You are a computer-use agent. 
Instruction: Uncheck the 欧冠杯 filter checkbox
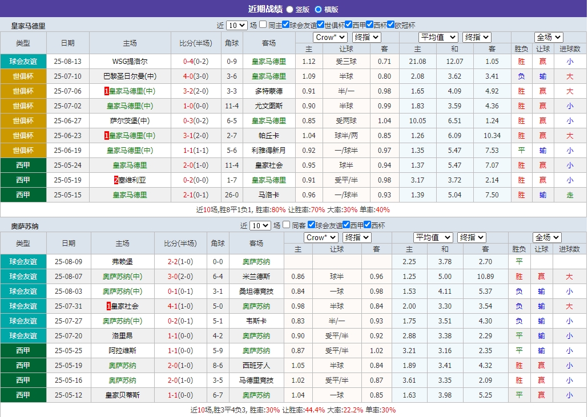point(390,25)
